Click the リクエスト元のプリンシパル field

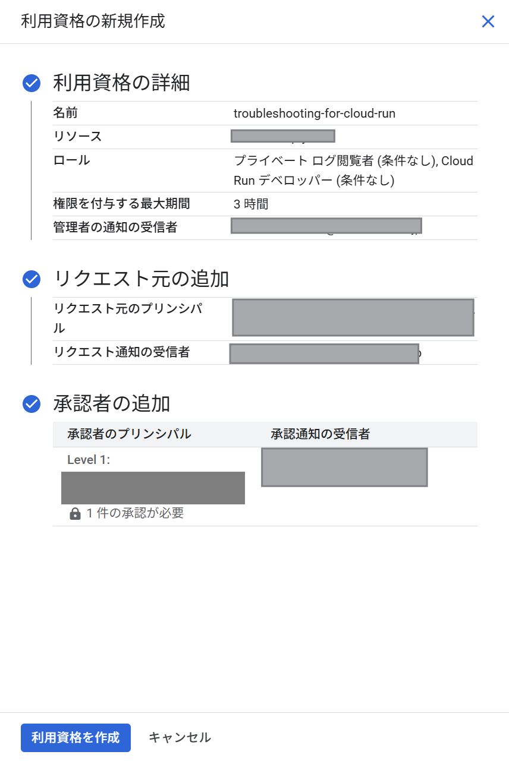pyautogui.click(x=353, y=317)
